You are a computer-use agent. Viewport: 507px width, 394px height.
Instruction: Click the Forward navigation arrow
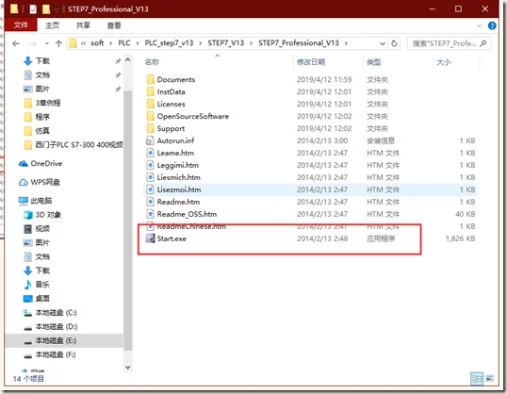point(33,43)
